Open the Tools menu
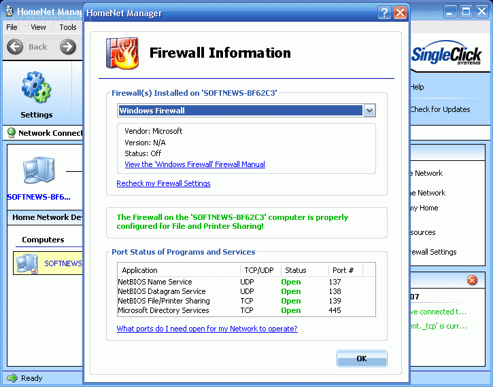Image resolution: width=493 pixels, height=387 pixels. click(68, 27)
